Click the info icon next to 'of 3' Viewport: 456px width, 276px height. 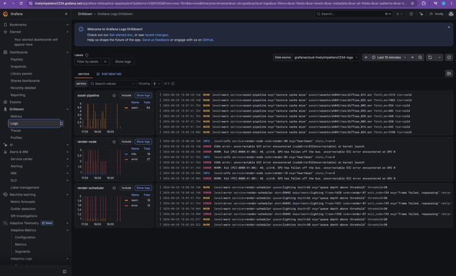point(173,84)
